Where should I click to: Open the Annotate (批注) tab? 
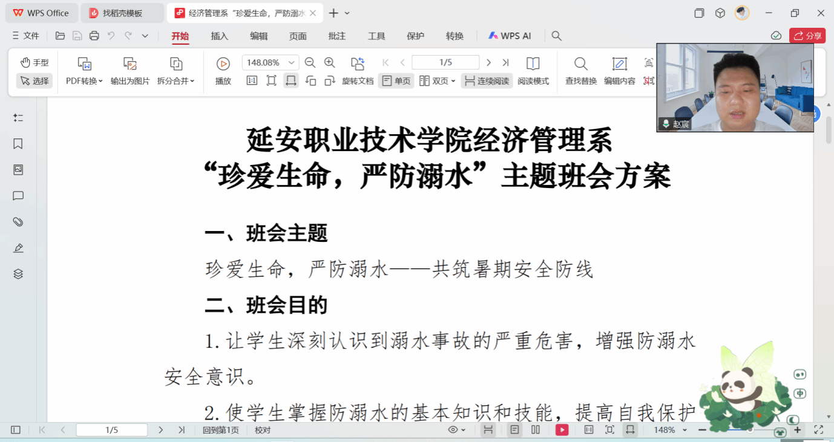pyautogui.click(x=337, y=36)
